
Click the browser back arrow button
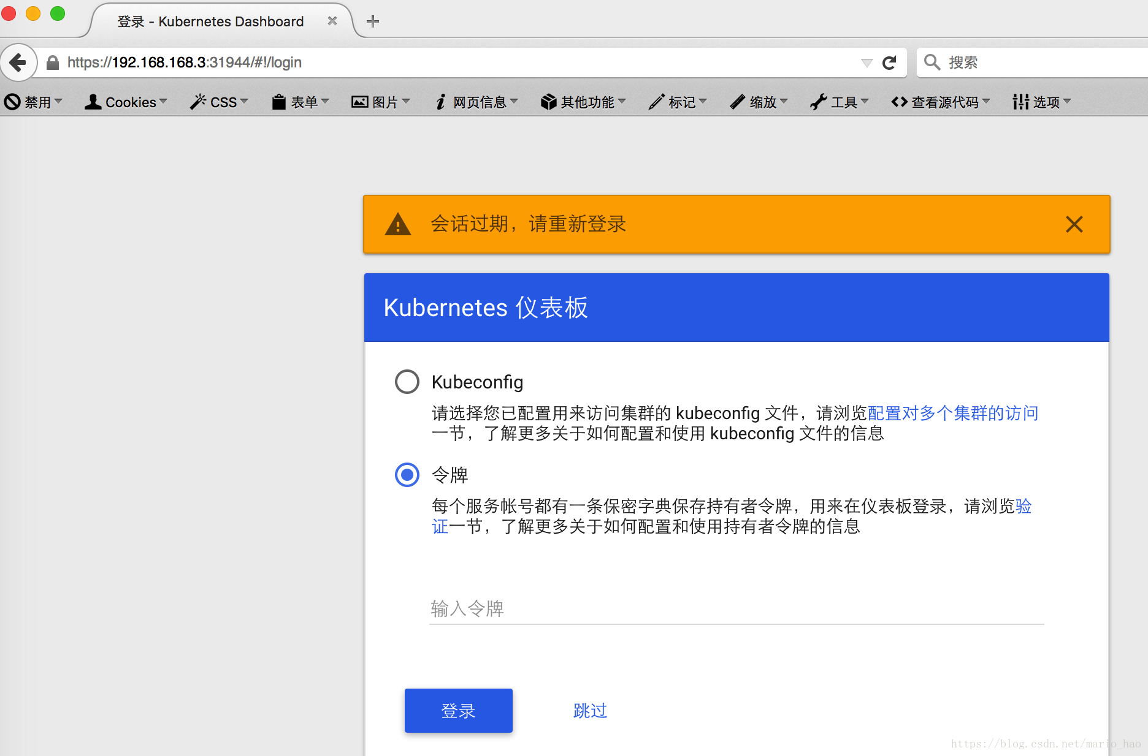pyautogui.click(x=18, y=62)
